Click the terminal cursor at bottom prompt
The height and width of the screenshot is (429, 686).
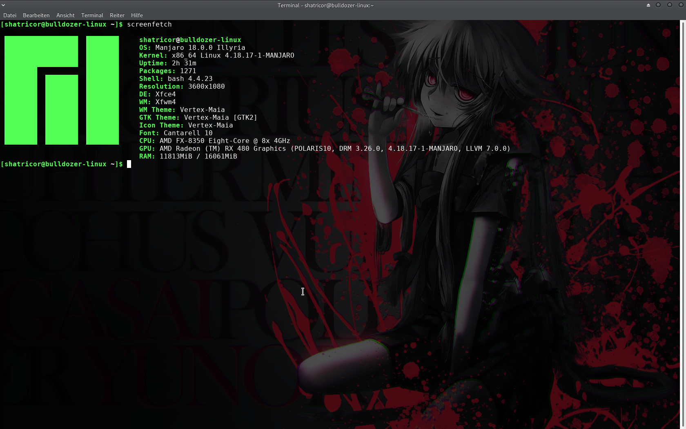[x=129, y=164]
